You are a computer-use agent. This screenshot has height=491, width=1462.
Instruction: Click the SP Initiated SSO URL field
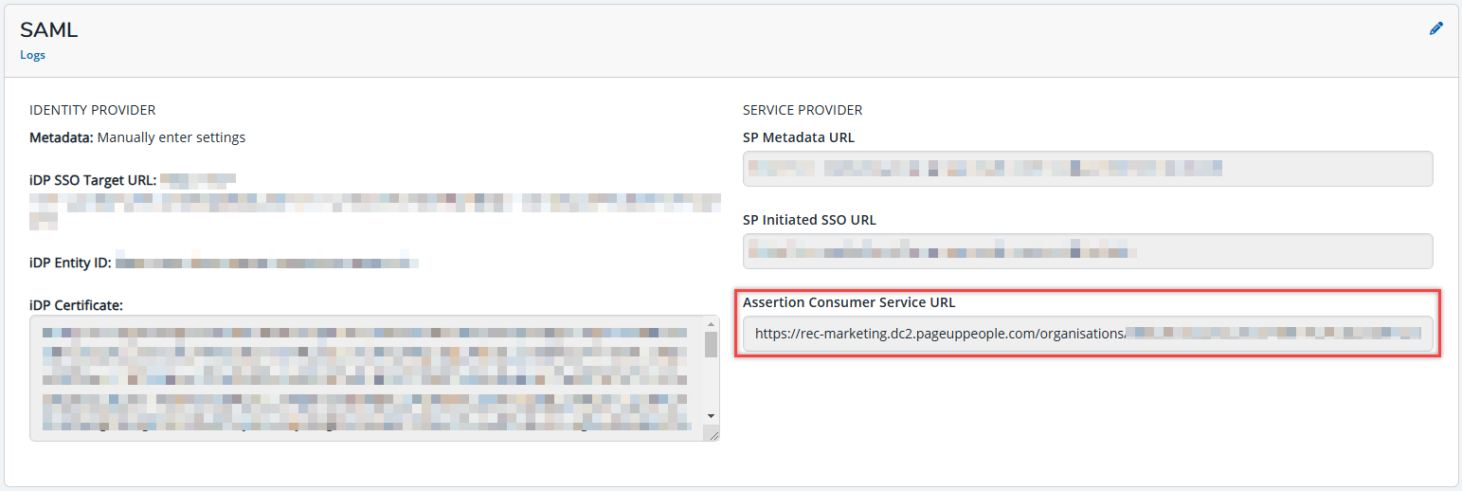(1087, 251)
